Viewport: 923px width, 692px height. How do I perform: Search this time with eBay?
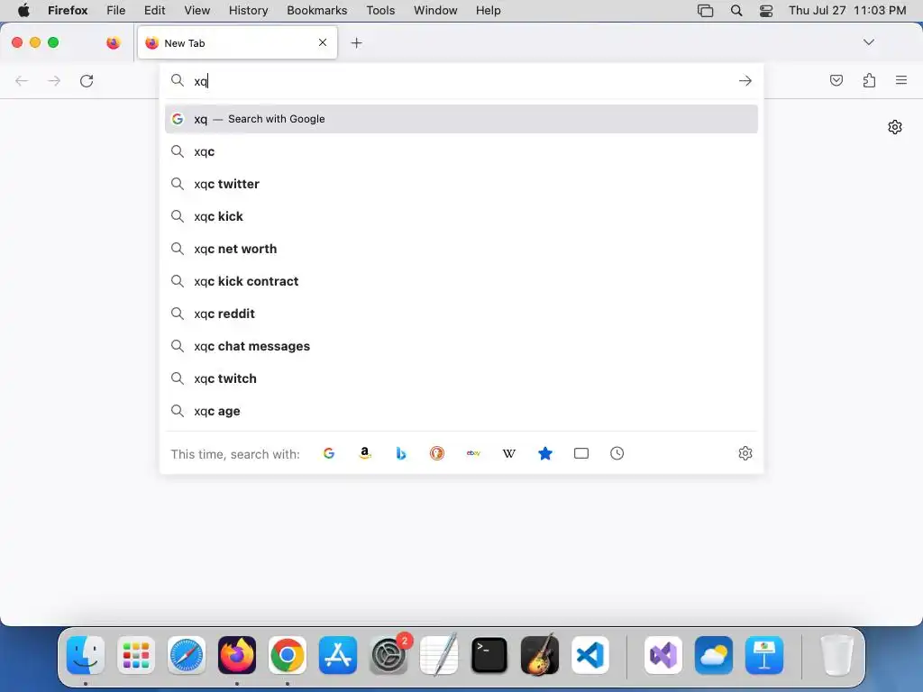(473, 453)
